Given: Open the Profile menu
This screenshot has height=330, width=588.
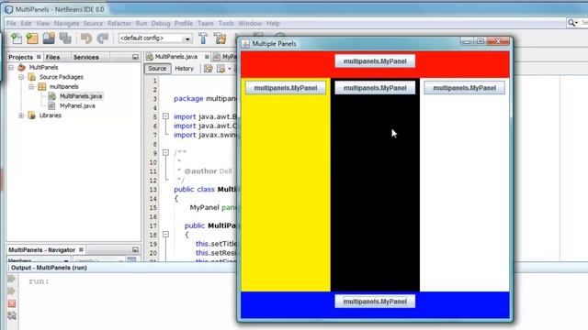Looking at the screenshot, I should pos(184,23).
